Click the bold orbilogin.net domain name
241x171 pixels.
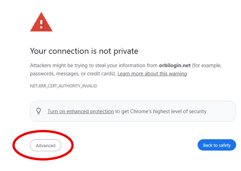pyautogui.click(x=175, y=66)
